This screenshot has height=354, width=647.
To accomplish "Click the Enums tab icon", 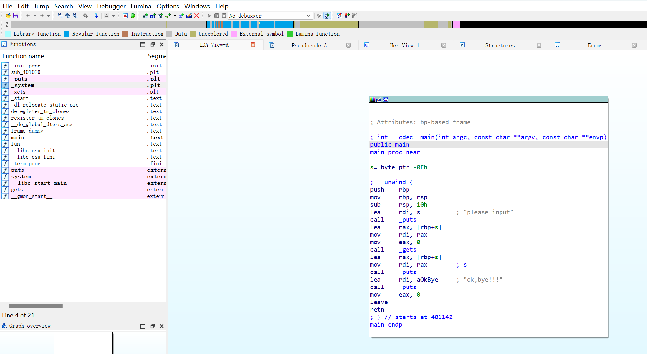I will (x=558, y=45).
